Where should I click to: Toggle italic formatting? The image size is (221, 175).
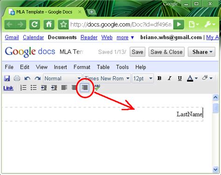(170, 78)
